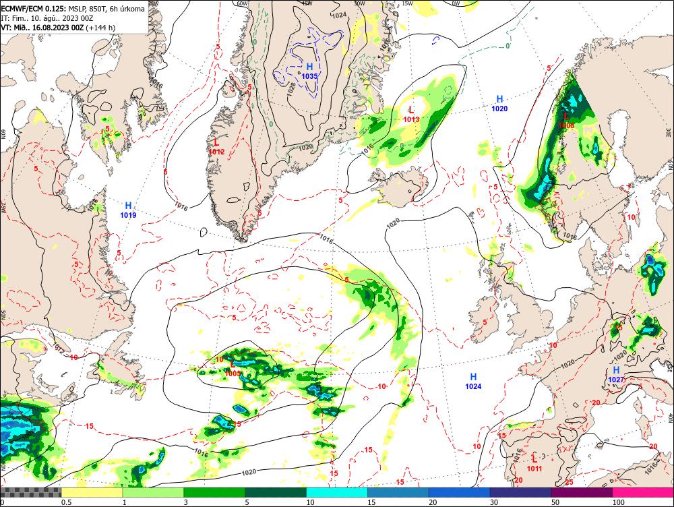Click the H 1020 high pressure label

[499, 104]
